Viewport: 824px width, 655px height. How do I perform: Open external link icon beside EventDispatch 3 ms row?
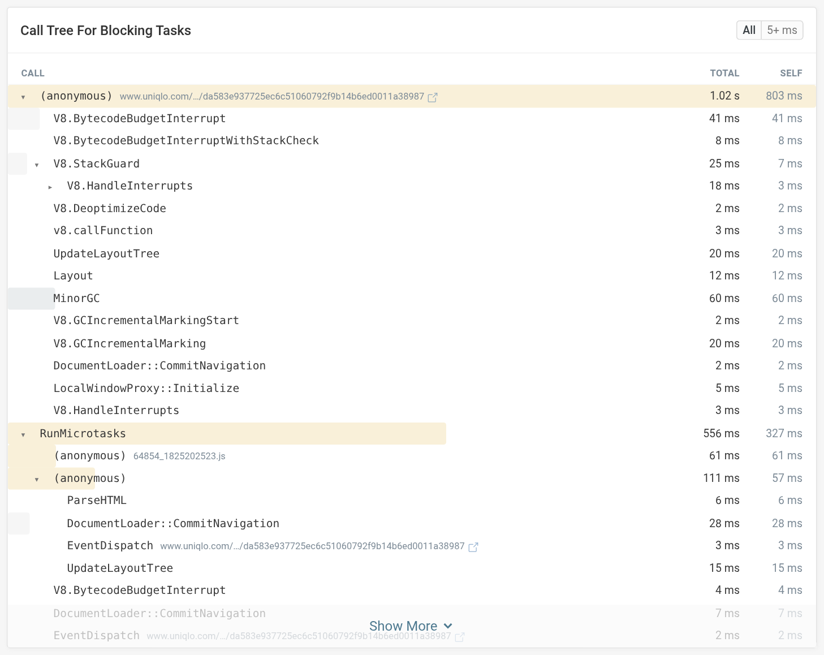click(x=473, y=547)
